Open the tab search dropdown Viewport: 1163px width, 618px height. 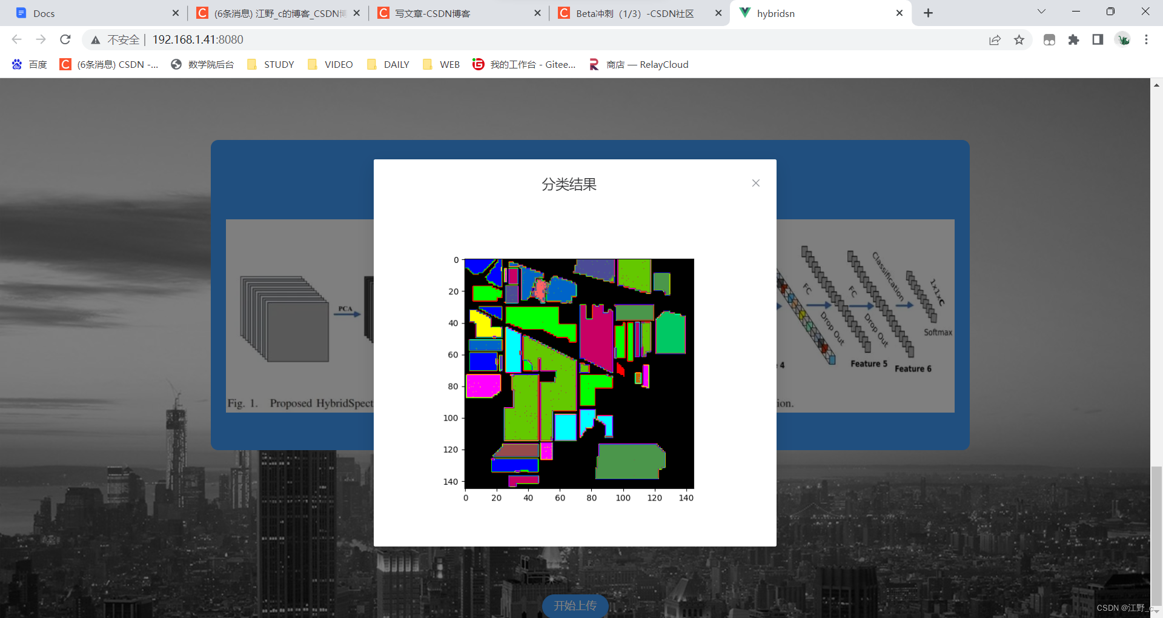pyautogui.click(x=1041, y=12)
